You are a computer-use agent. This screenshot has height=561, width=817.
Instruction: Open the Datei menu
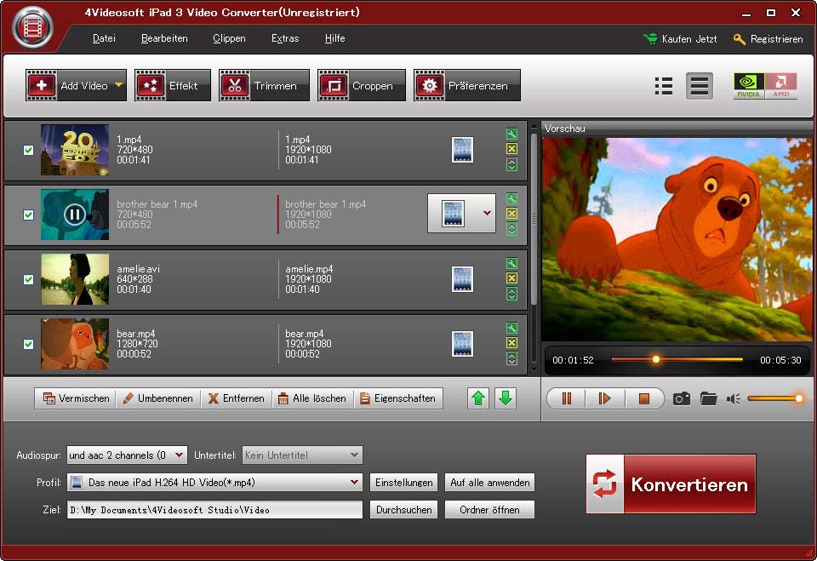(104, 38)
